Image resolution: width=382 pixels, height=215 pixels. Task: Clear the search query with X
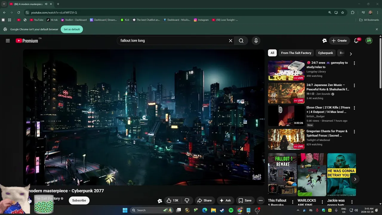pyautogui.click(x=230, y=41)
